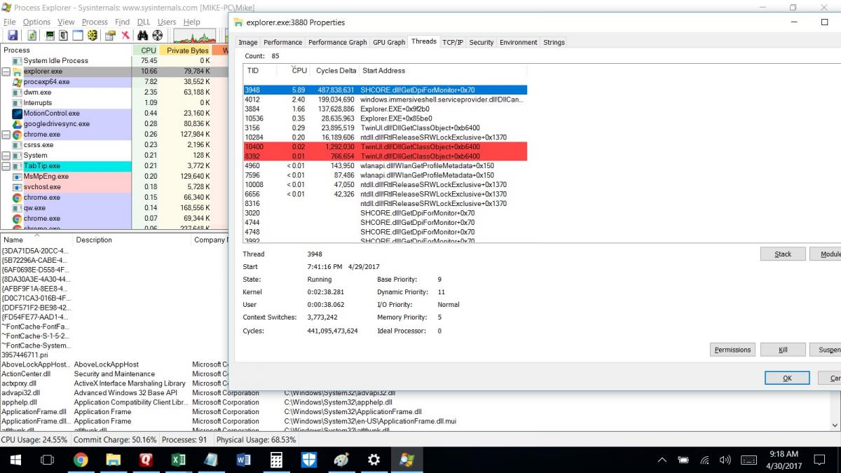Click OK in the Properties dialog
This screenshot has height=473, width=841.
coord(787,378)
